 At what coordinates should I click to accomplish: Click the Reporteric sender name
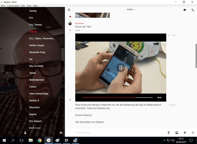(80, 23)
